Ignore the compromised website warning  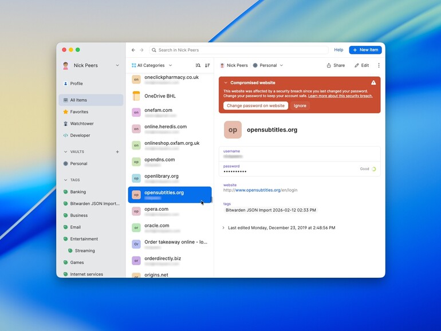(x=300, y=106)
